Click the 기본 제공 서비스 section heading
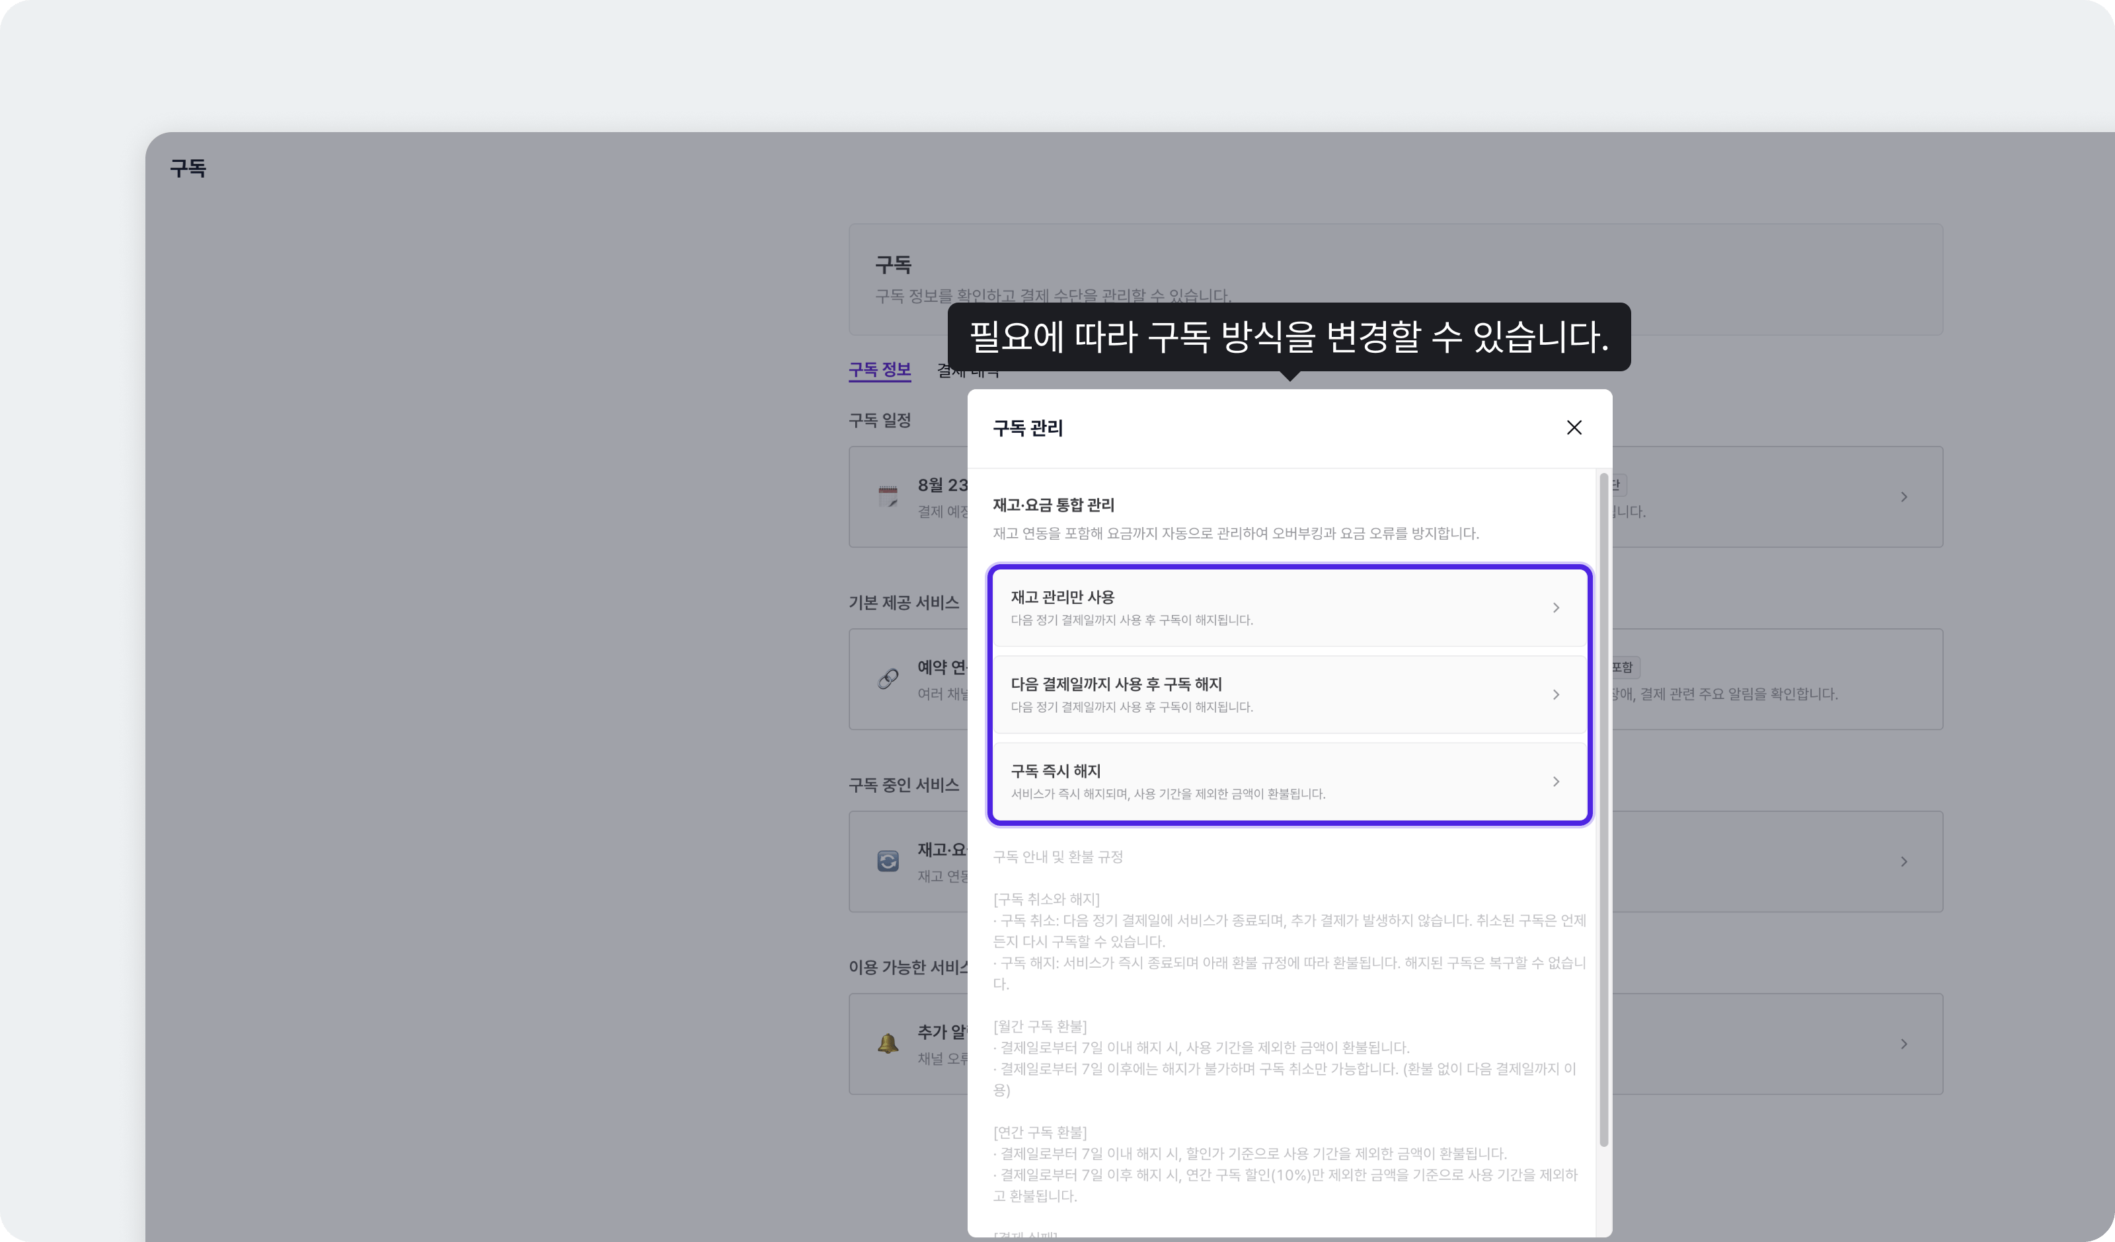The width and height of the screenshot is (2115, 1242). coord(904,603)
